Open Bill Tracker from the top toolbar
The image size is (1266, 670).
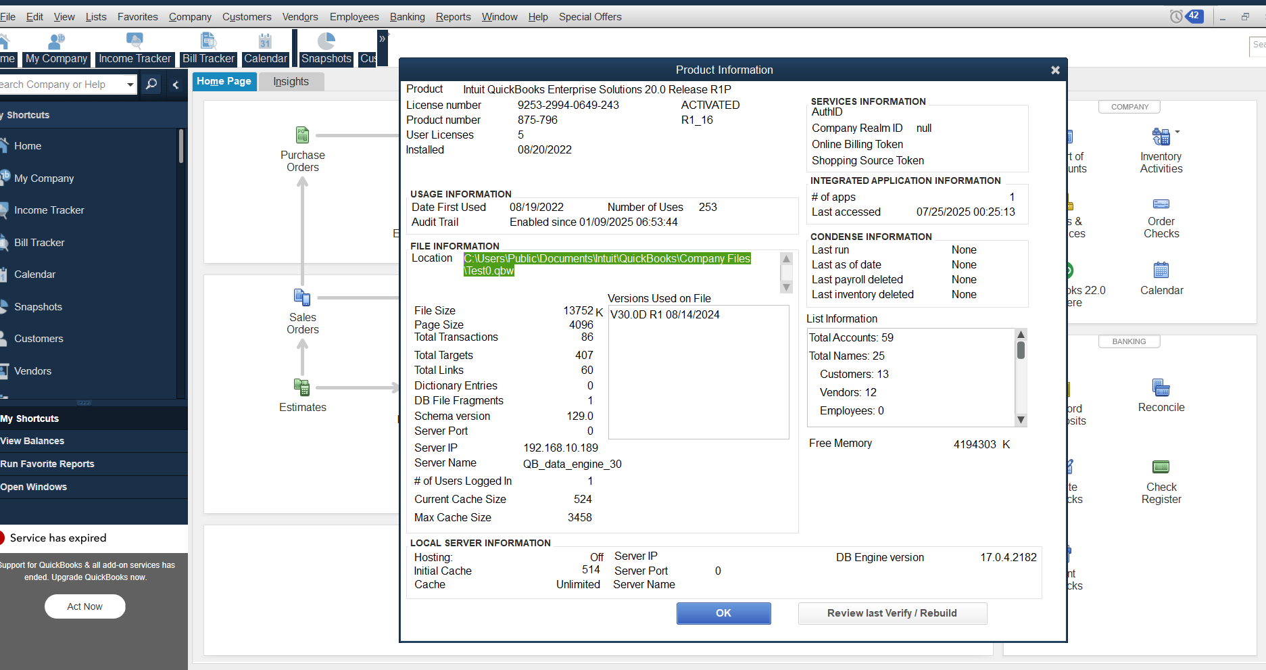[208, 43]
